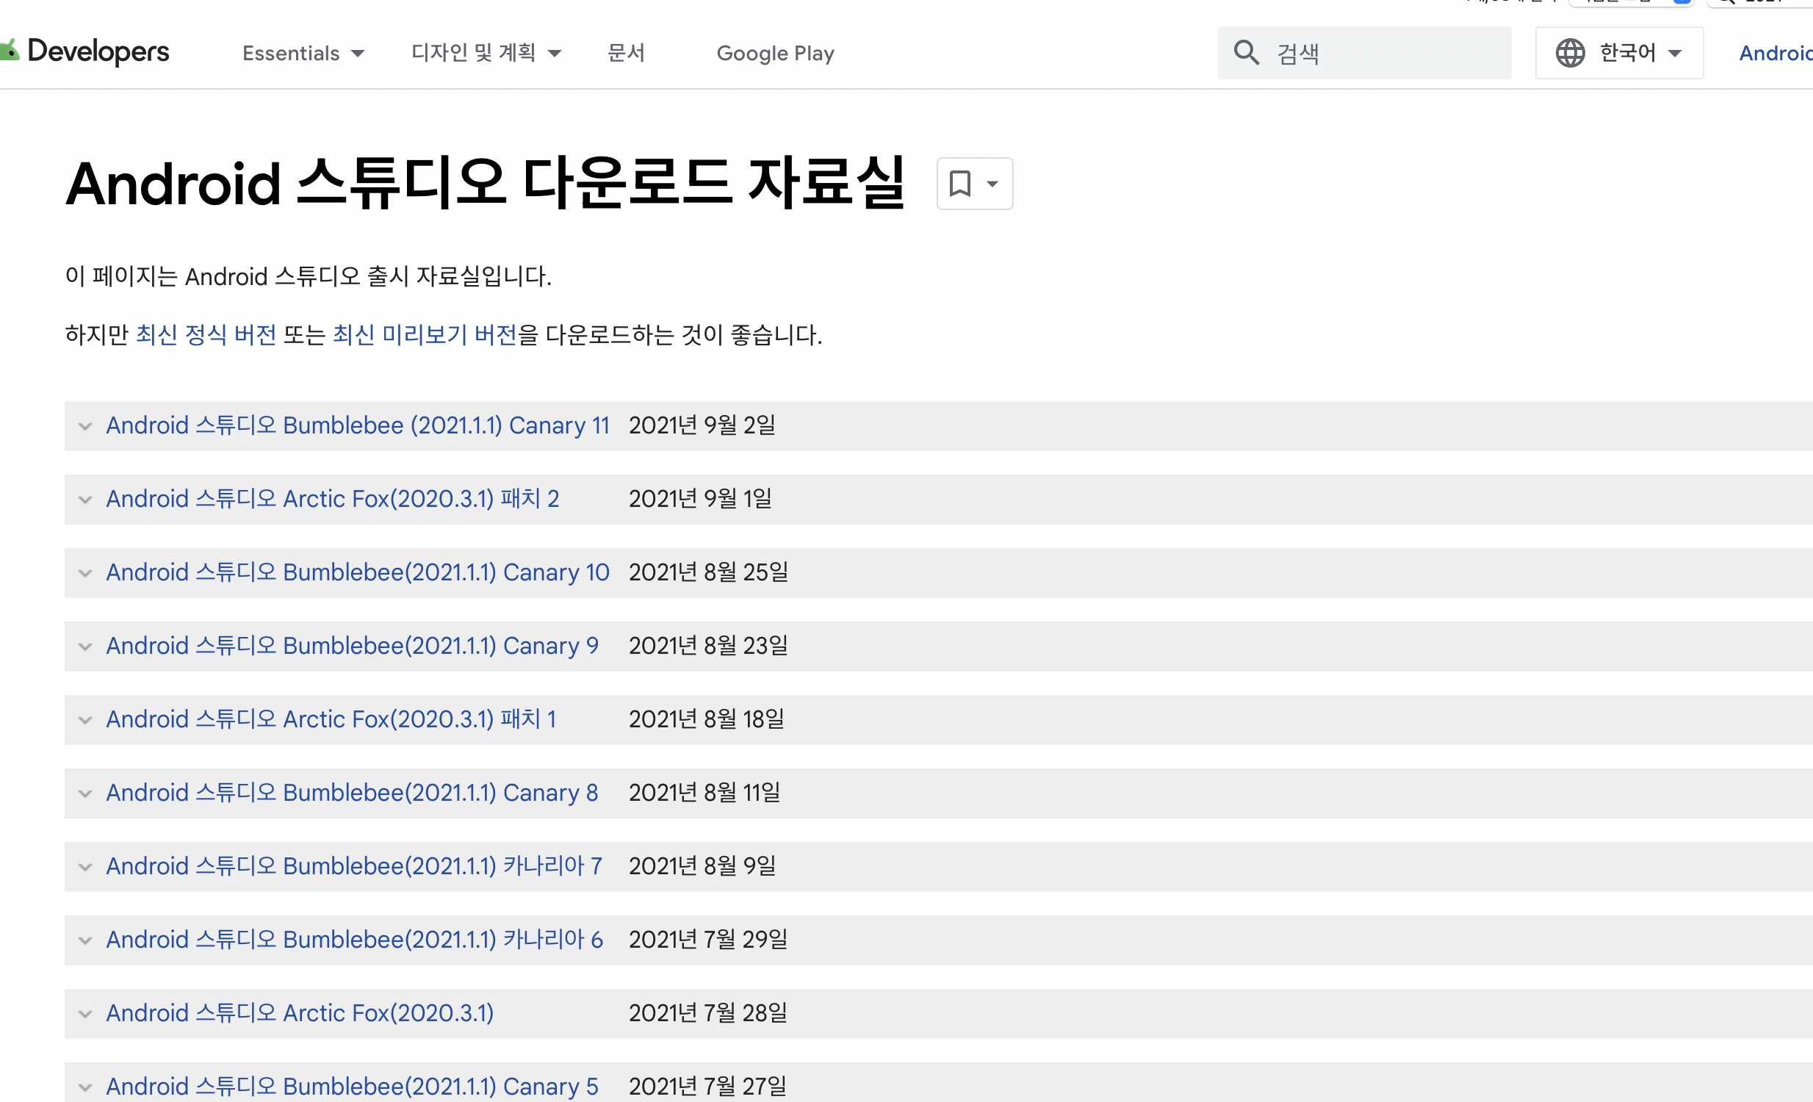Expand the Bumblebee Canary 11 chevron

(x=85, y=426)
